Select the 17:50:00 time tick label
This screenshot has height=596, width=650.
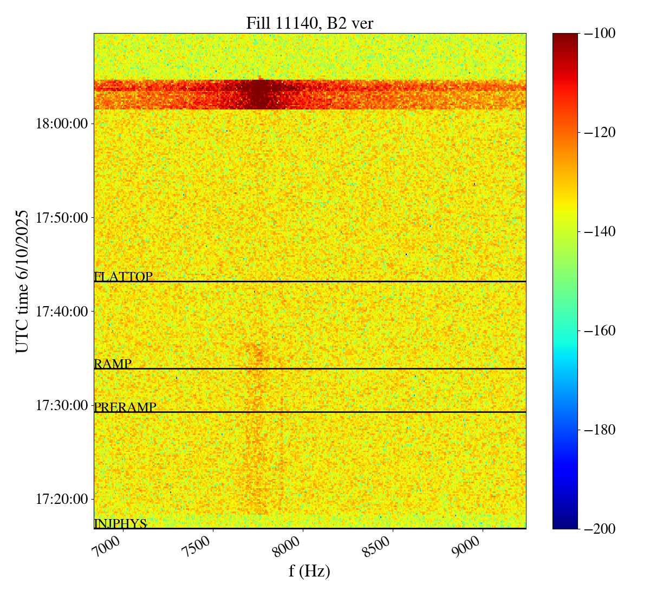tap(61, 218)
